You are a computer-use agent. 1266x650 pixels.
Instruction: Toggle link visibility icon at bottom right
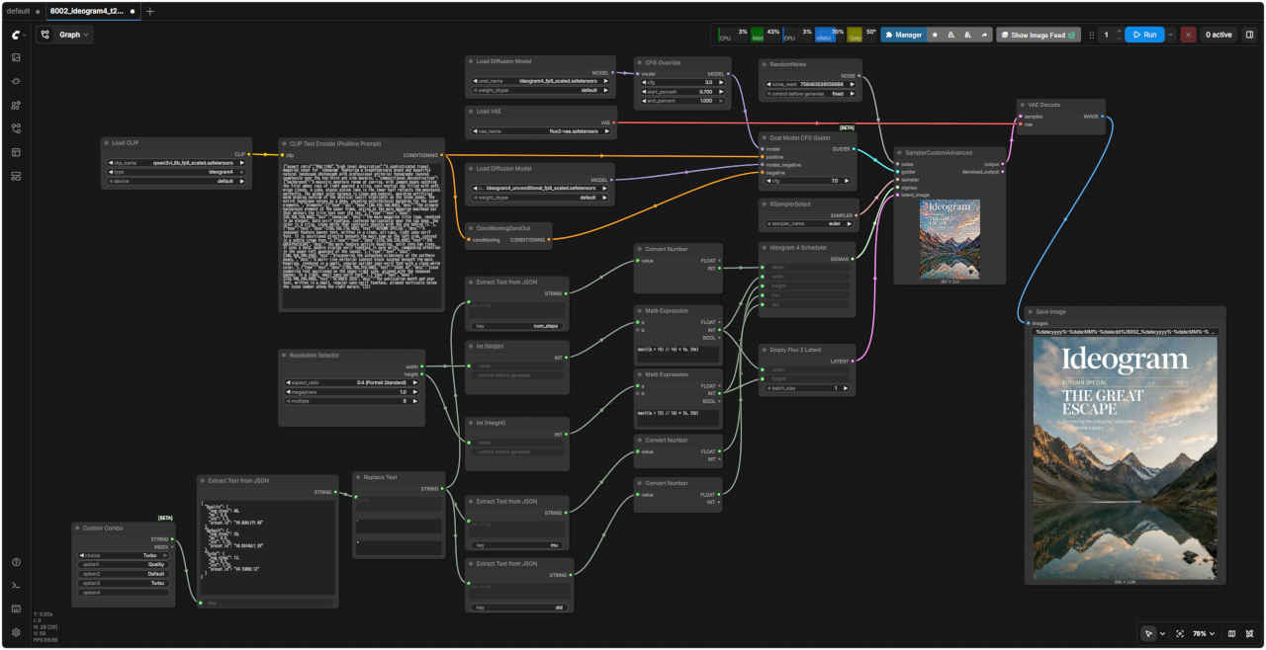1249,633
